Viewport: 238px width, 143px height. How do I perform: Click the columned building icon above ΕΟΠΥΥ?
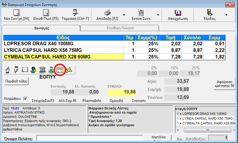coord(42,70)
